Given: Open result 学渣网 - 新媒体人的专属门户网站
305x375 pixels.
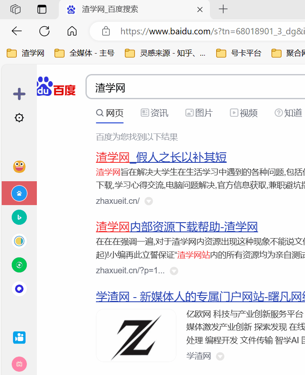Looking at the screenshot, I should click(x=200, y=297).
